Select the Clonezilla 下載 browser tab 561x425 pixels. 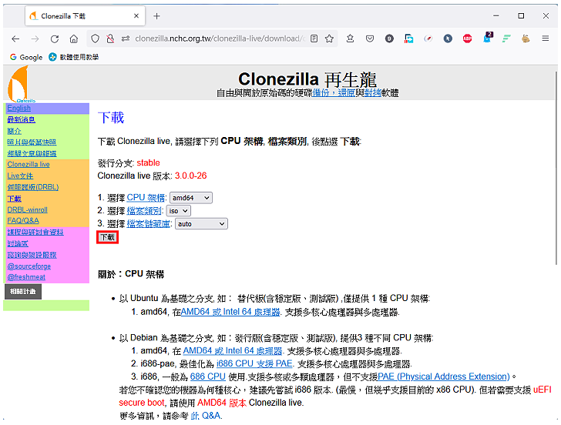85,16
